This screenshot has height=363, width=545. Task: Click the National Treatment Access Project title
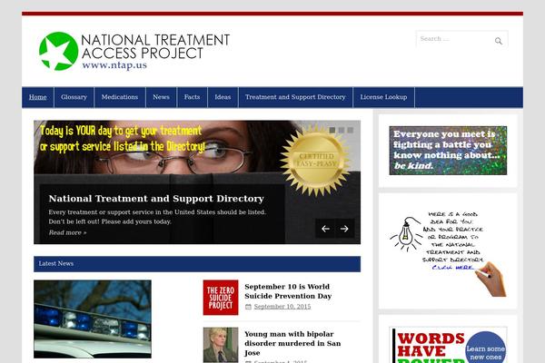(155, 46)
